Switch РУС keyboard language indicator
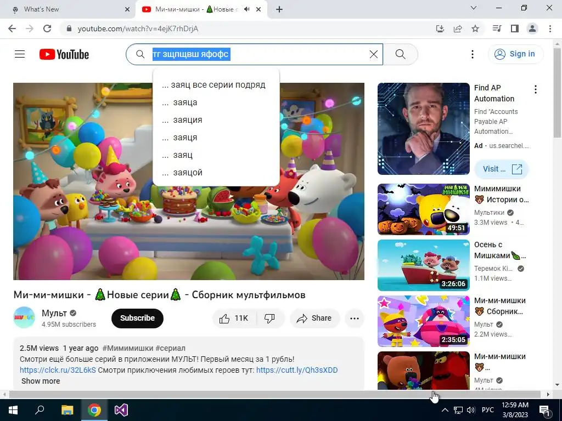Image resolution: width=562 pixels, height=421 pixels. point(487,410)
